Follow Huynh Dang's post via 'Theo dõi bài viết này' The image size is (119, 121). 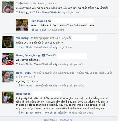click(46, 86)
